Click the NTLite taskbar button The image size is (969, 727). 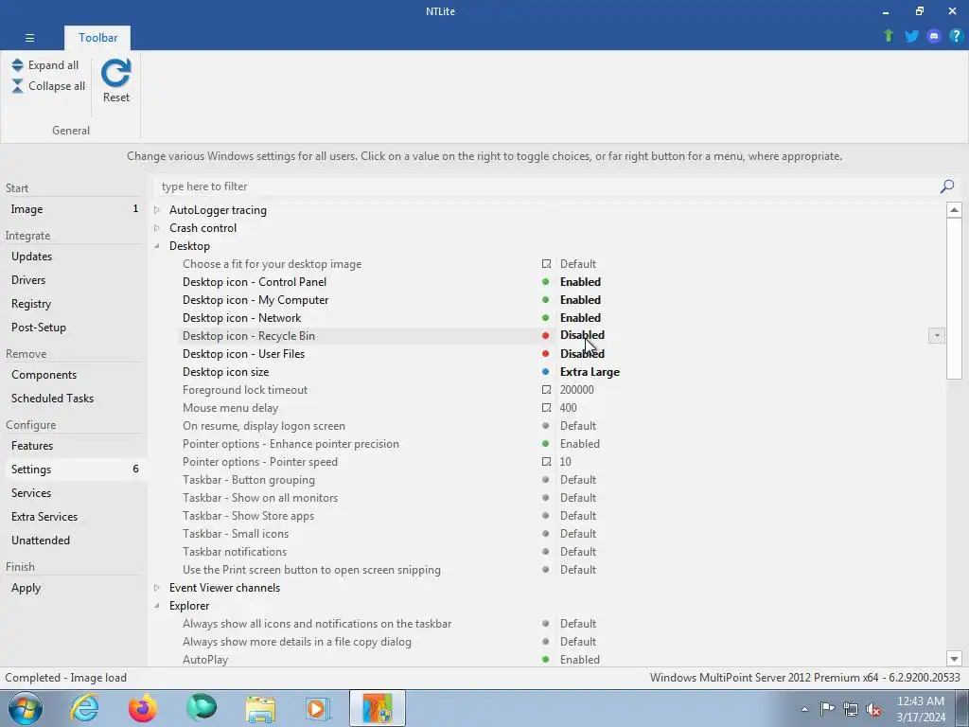tap(378, 708)
